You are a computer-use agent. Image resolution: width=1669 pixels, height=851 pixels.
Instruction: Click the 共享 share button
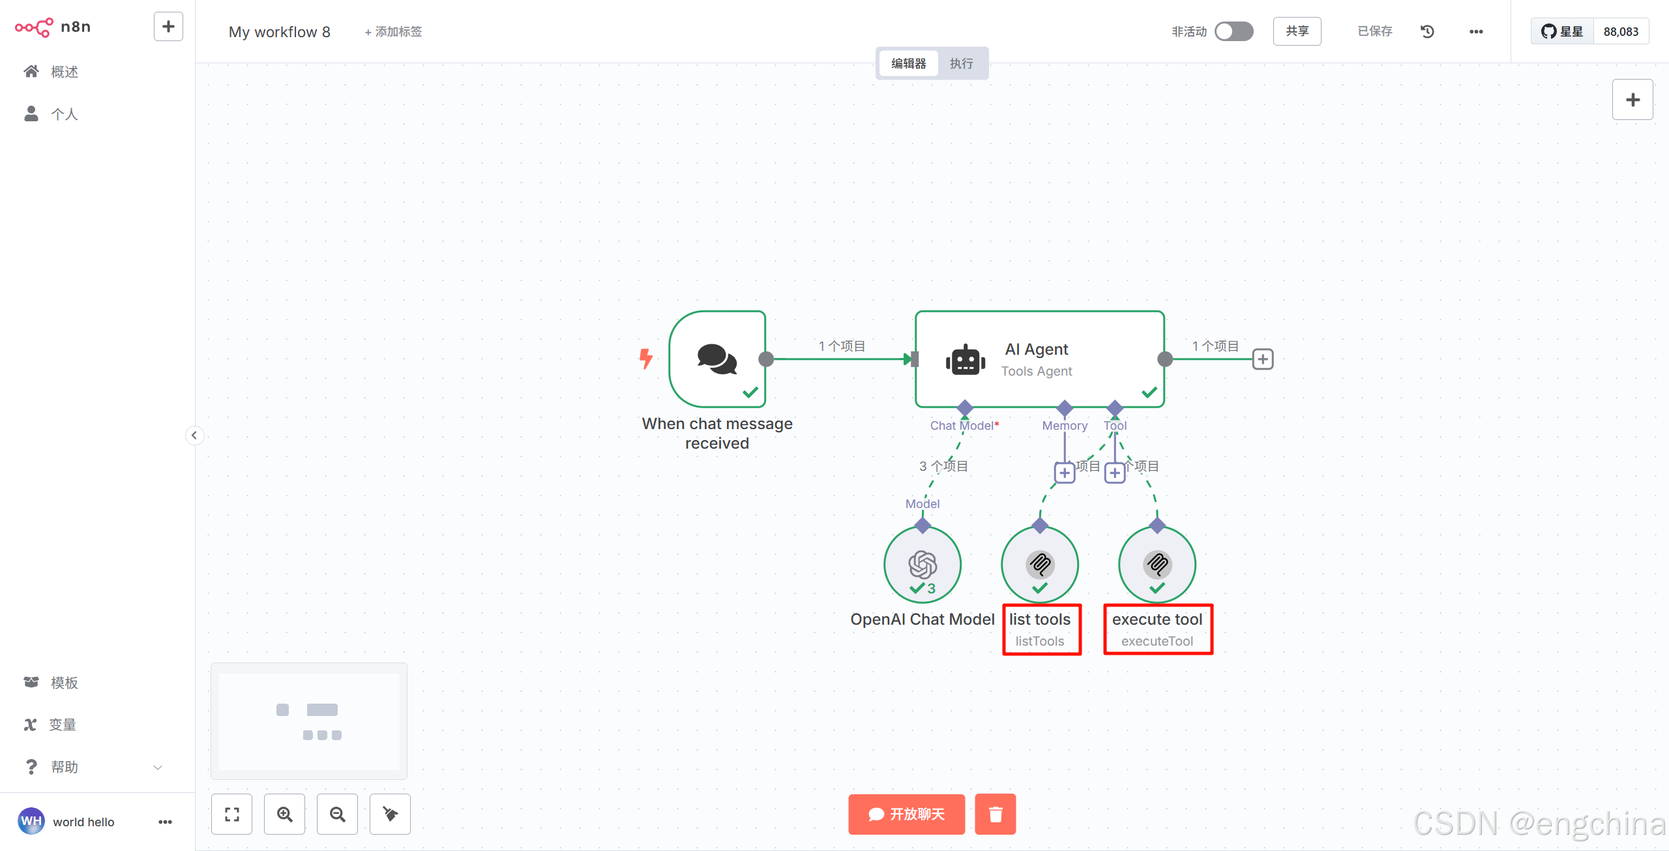tap(1297, 31)
